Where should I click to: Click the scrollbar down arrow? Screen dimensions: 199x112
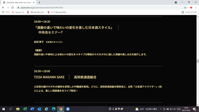point(198,105)
